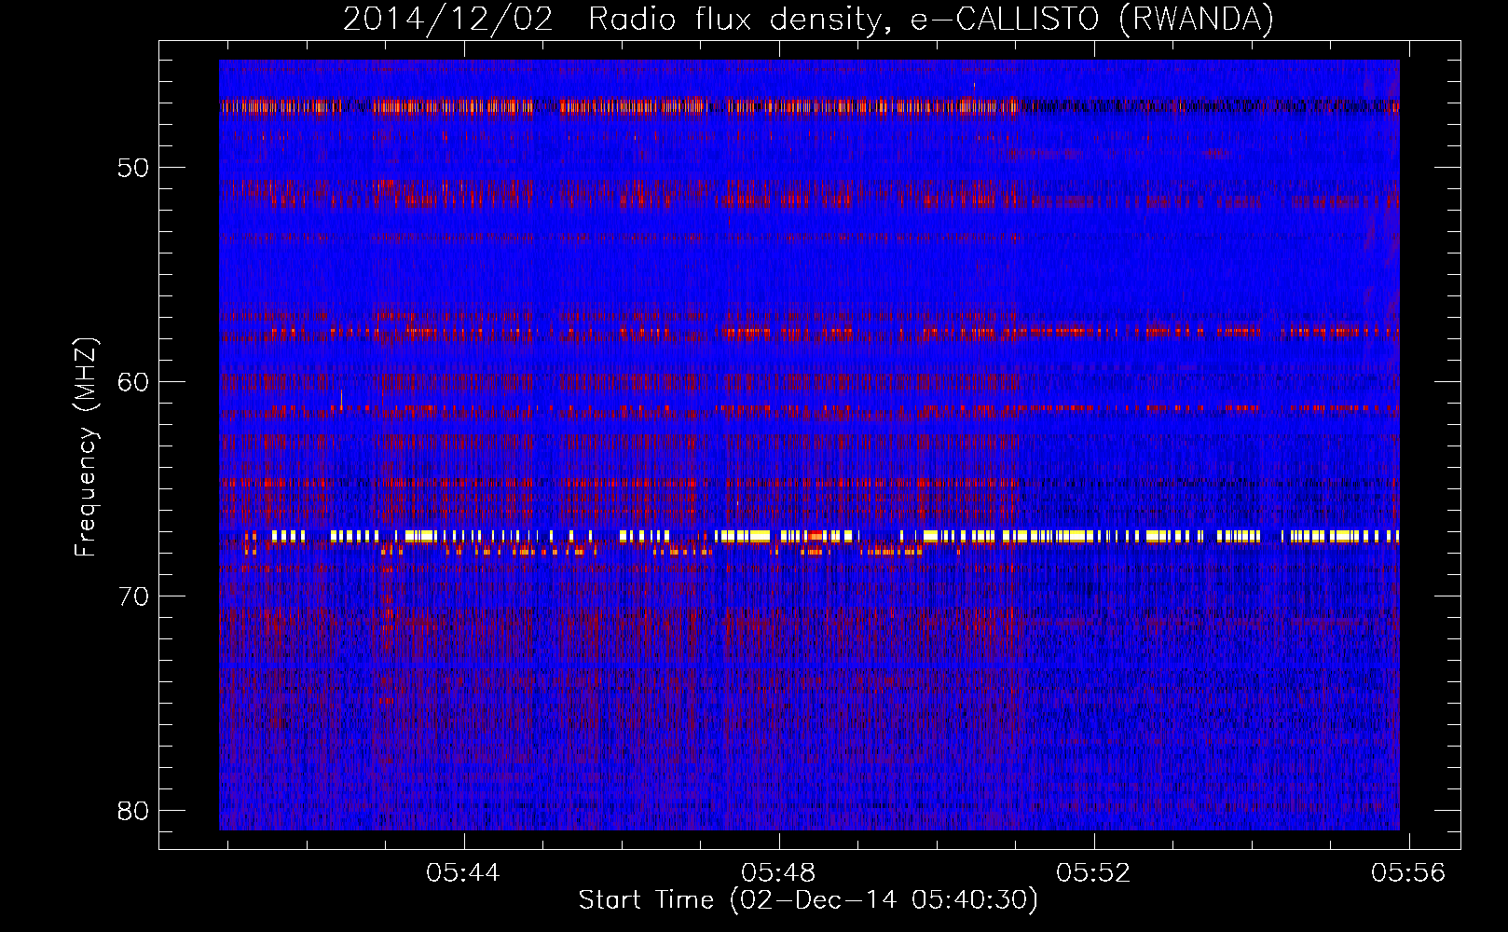Click the "Start Time (02-Dec-14 05:40:30)" label
Image resolution: width=1508 pixels, height=932 pixels.
pyautogui.click(x=808, y=900)
